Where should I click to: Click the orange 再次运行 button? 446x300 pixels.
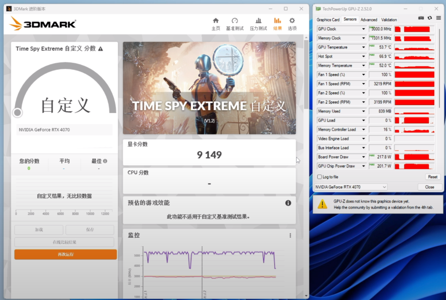click(x=65, y=254)
